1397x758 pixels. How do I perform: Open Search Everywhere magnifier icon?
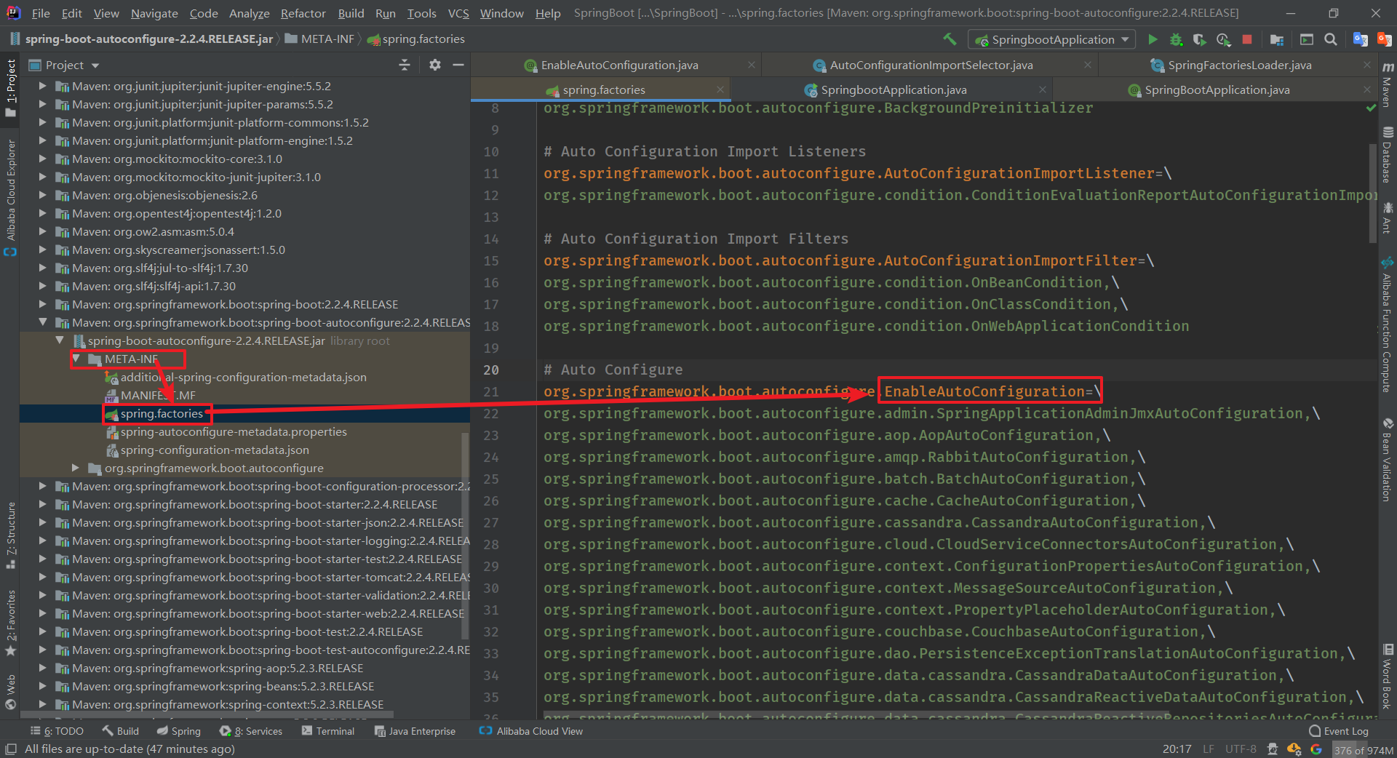(x=1331, y=39)
